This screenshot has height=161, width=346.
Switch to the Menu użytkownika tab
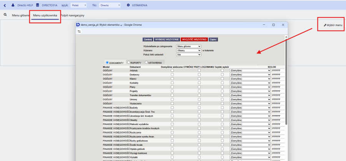(45, 16)
